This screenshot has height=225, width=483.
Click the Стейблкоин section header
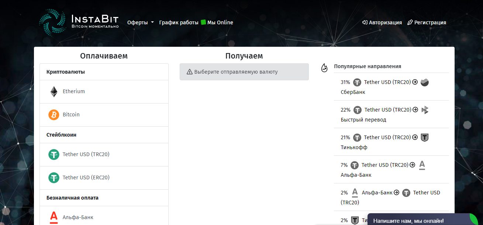point(62,135)
